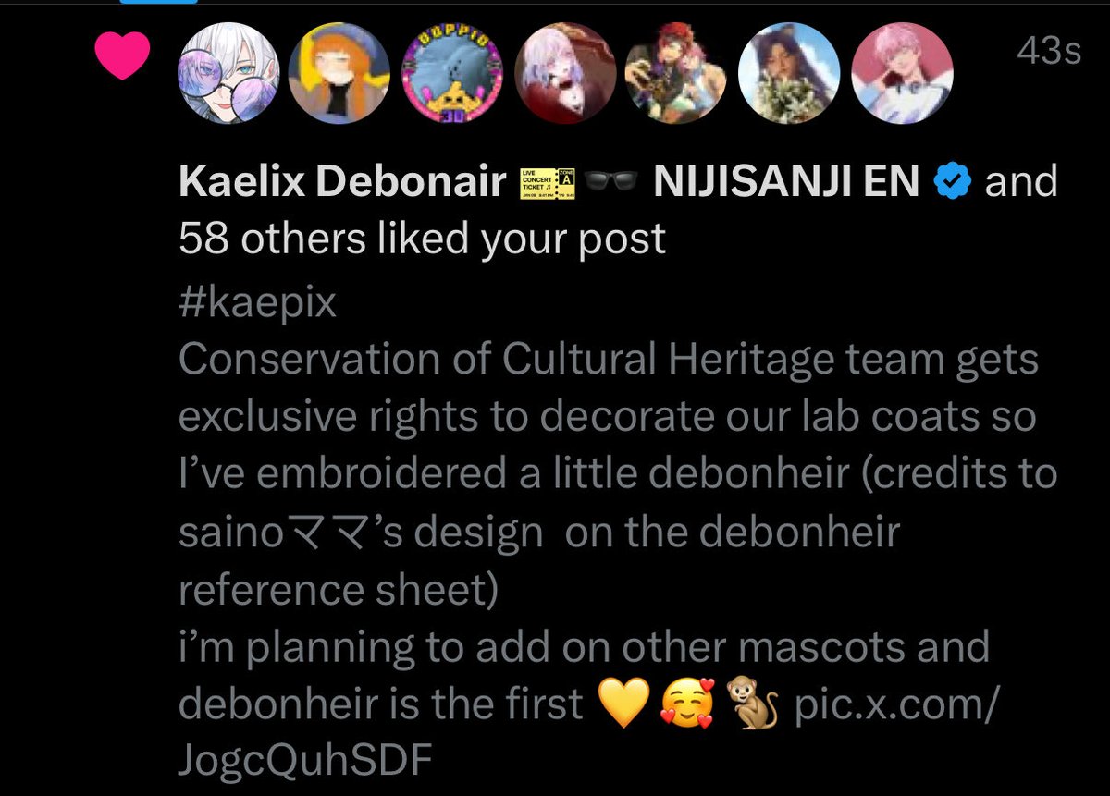Click the blue verified badge

pyautogui.click(x=951, y=182)
